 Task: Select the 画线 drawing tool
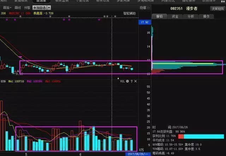pyautogui.click(x=18, y=7)
